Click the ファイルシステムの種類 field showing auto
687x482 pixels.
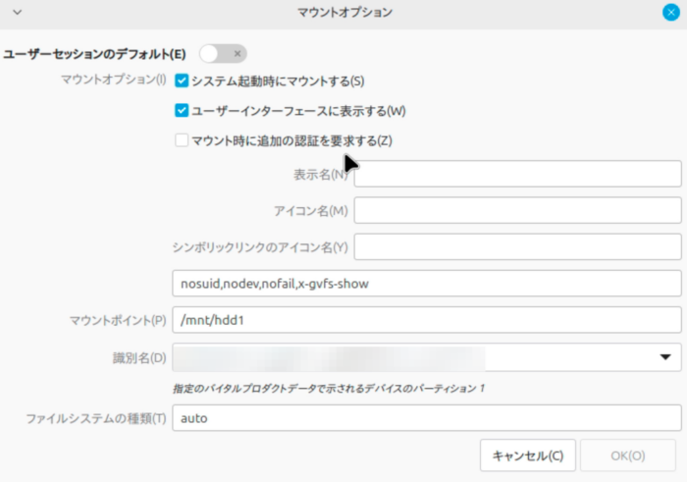point(426,418)
